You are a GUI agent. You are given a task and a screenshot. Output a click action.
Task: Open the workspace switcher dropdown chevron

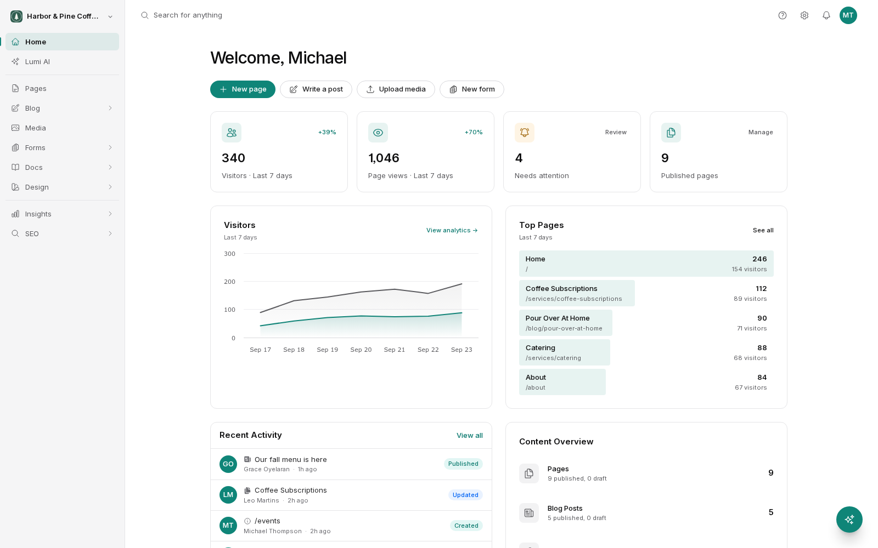pos(110,16)
